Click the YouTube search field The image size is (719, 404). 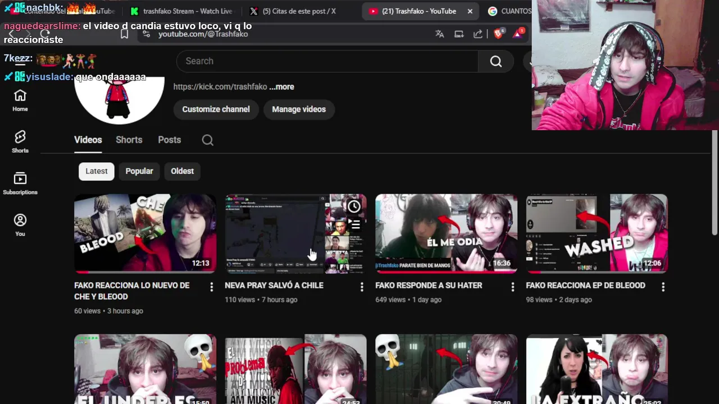coord(327,61)
